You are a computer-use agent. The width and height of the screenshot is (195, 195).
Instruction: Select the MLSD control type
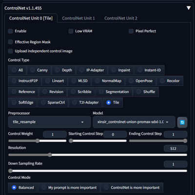click(x=79, y=81)
